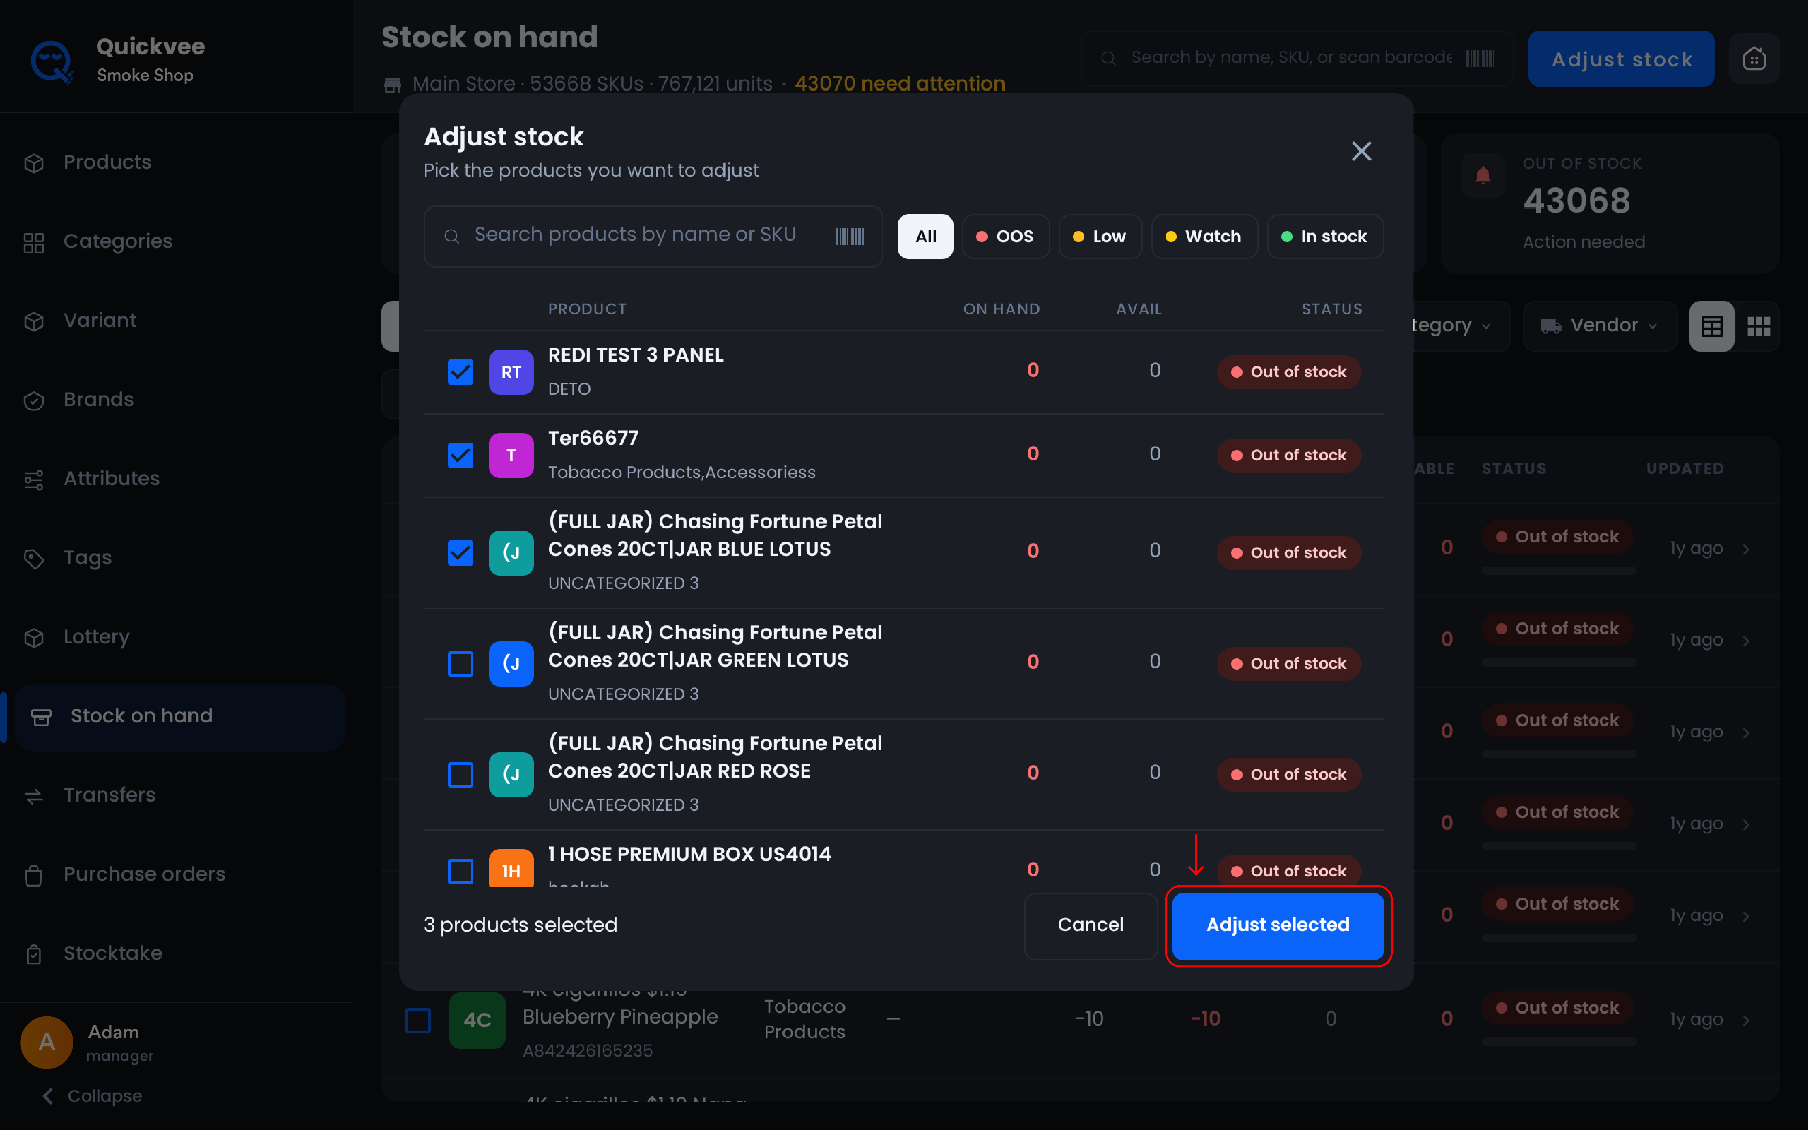Filter by In stock status
The image size is (1808, 1130).
[x=1325, y=237]
